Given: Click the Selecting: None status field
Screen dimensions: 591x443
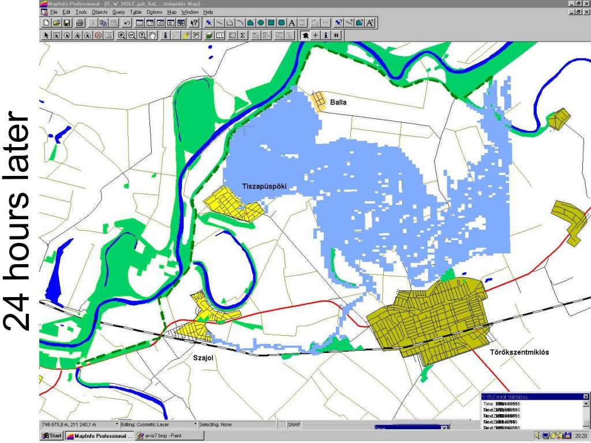Looking at the screenshot, I should pyautogui.click(x=237, y=425).
